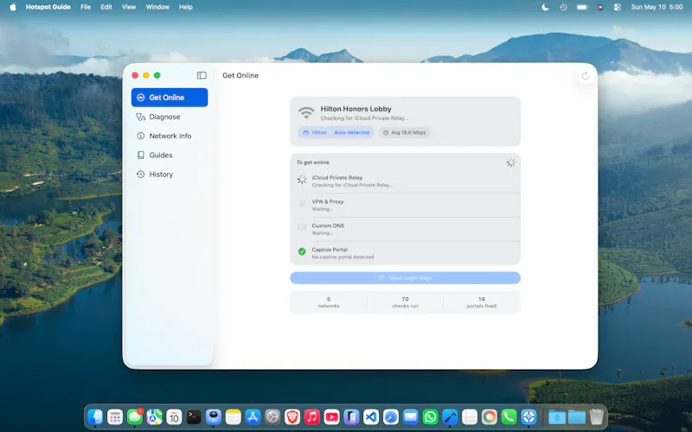
Task: Open Terminal from the Dock
Action: 194,416
